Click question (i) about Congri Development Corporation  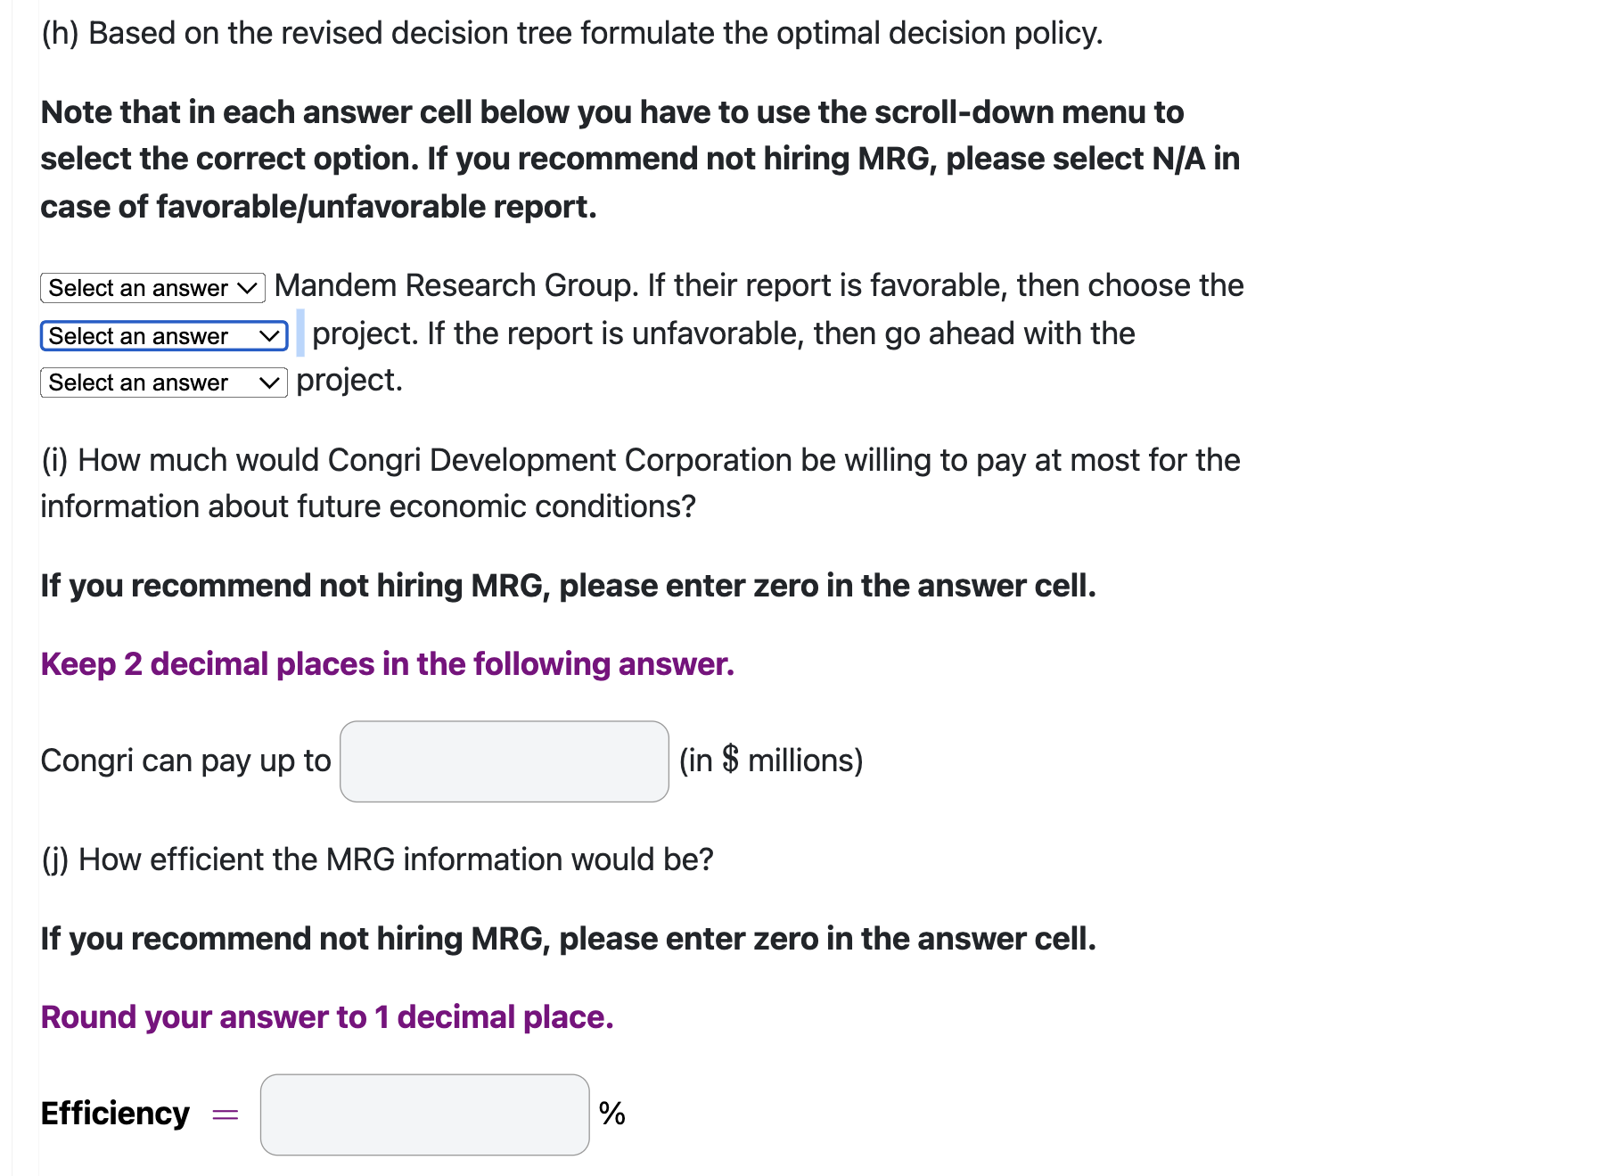640,483
